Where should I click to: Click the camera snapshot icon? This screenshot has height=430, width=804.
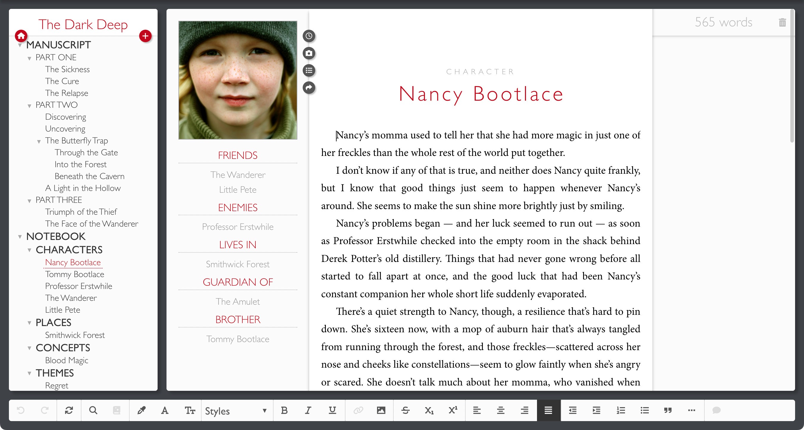click(x=309, y=53)
